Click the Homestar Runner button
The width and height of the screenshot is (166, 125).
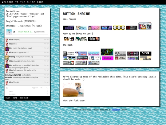tap(81, 53)
